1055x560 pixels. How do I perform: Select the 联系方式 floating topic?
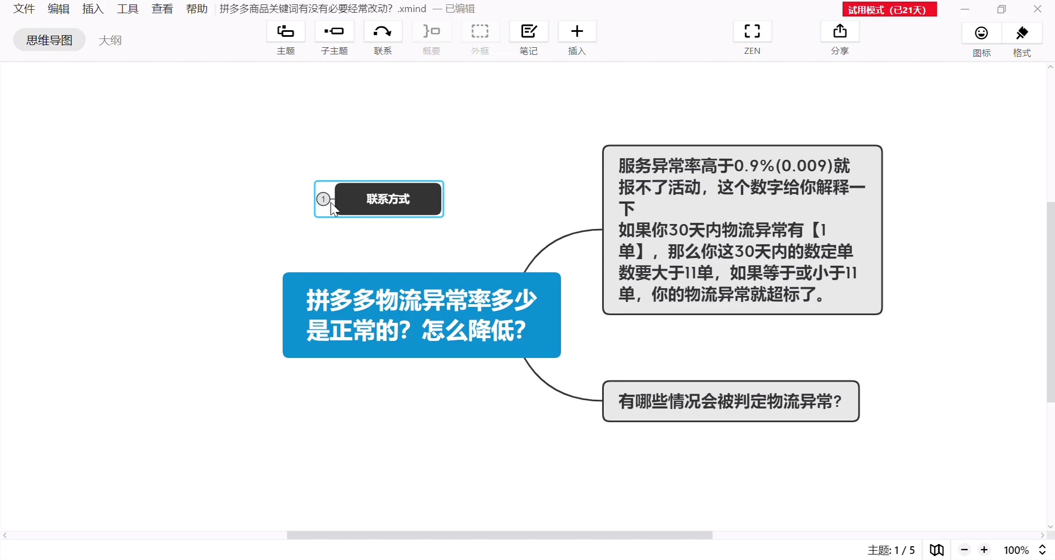pos(388,199)
